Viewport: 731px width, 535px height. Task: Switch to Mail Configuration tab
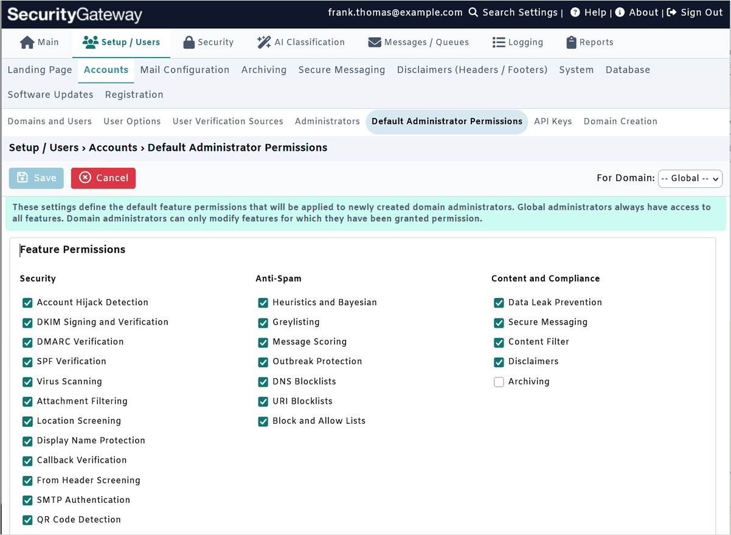click(x=185, y=70)
